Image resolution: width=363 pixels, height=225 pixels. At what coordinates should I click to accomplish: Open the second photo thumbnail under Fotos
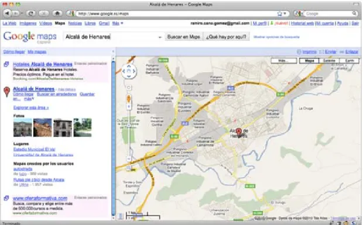43,127
